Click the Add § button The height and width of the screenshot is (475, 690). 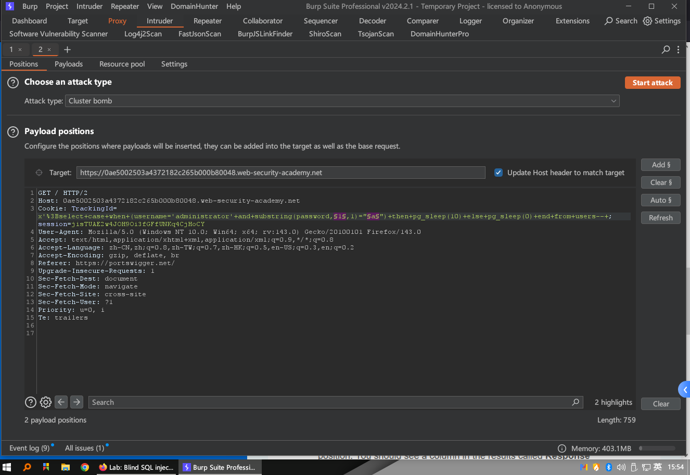661,165
